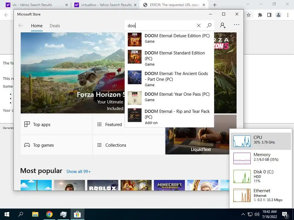Open the Collections category
Image resolution: width=294 pixels, height=220 pixels.
click(129, 145)
